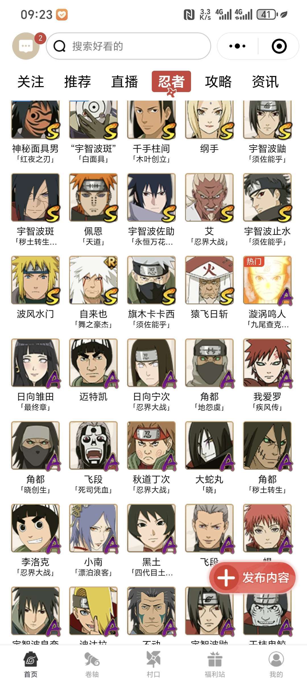Tap the mini-program more options dots
The image size is (307, 682).
(237, 46)
